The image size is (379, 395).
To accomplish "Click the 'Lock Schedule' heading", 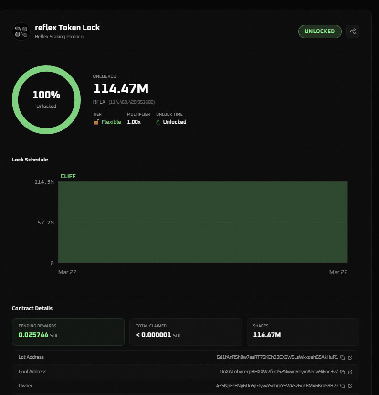I will click(30, 160).
